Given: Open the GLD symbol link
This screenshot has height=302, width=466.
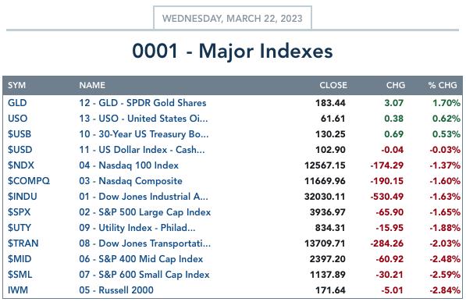Looking at the screenshot, I should 17,103.
